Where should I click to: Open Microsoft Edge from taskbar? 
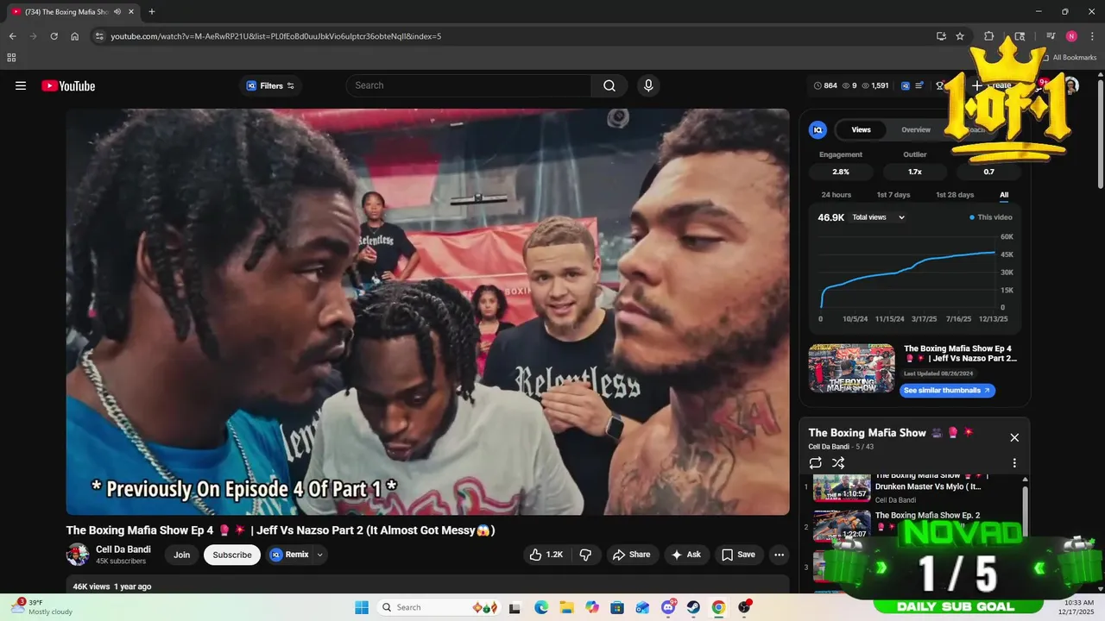click(x=541, y=607)
